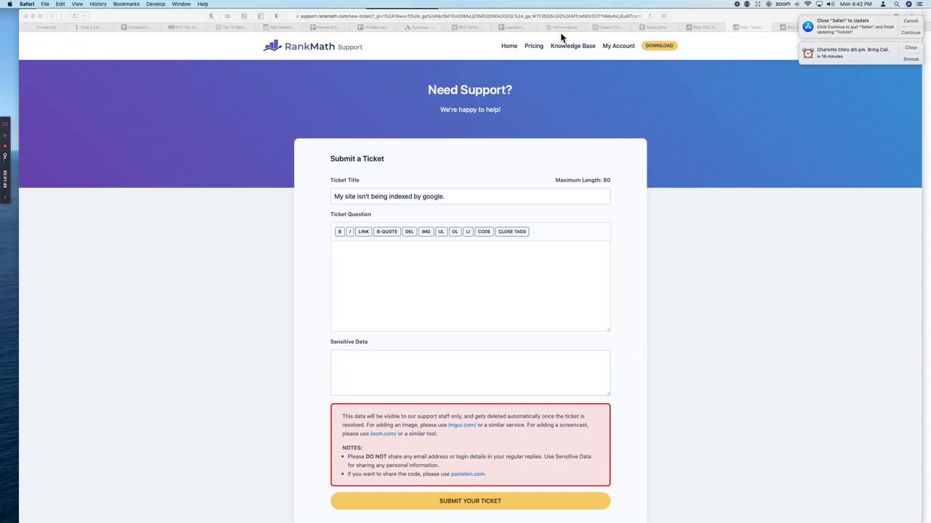
Task: Switch to the Keyword R... tab
Action: click(324, 28)
